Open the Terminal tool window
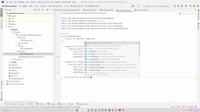 pos(51,104)
